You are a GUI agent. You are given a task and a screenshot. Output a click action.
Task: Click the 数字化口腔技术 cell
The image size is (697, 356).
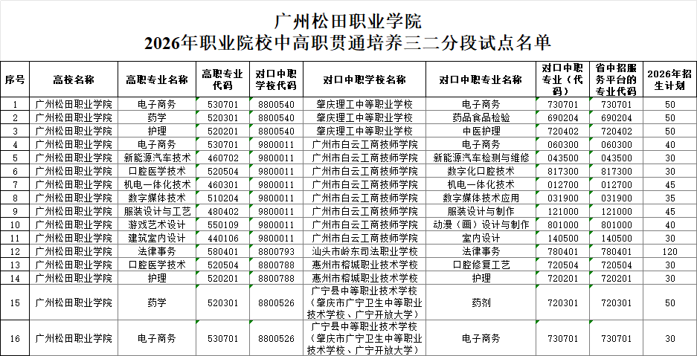pyautogui.click(x=481, y=171)
